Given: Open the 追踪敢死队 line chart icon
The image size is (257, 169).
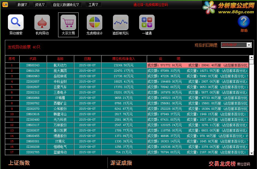Looking at the screenshot, I should 121,22.
